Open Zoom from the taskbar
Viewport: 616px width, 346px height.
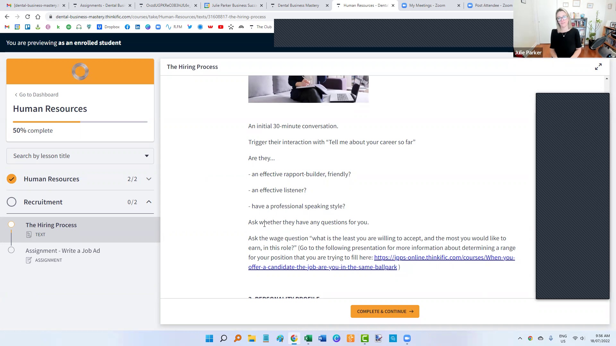pos(407,338)
